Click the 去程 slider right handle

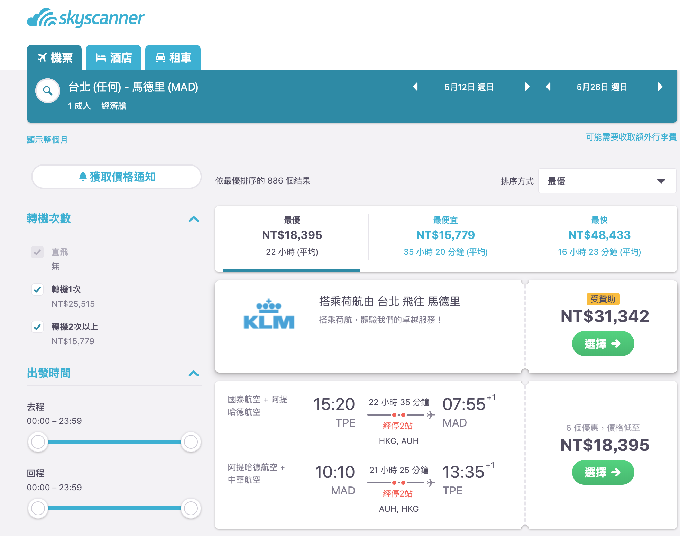191,442
